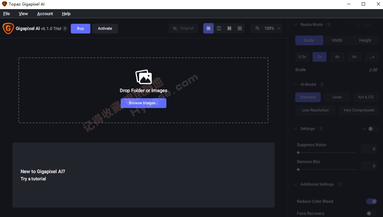Click the lightning bolt auto settings icon
383x217 pixels.
click(x=364, y=129)
